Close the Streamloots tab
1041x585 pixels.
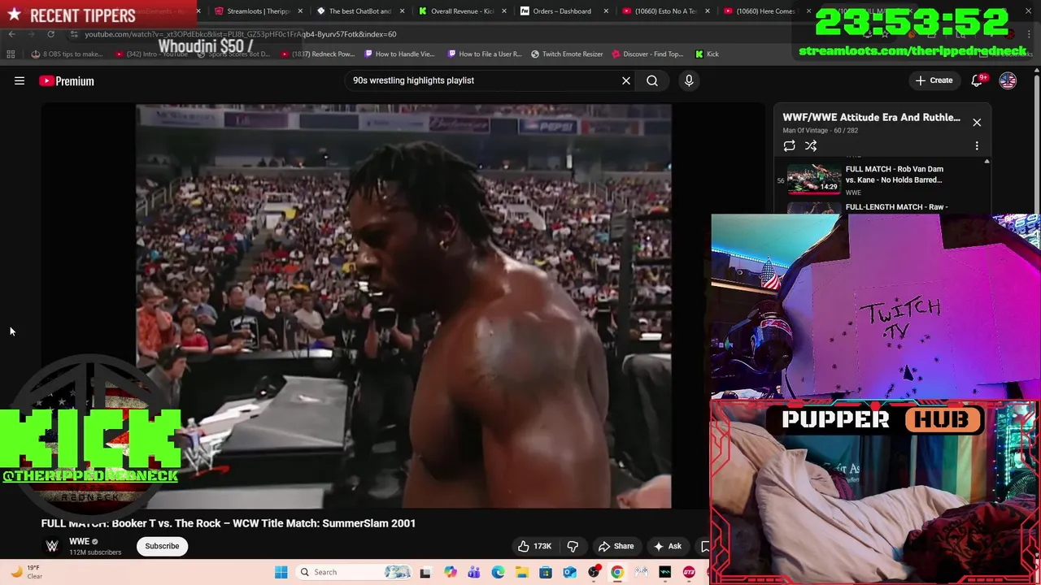(301, 11)
